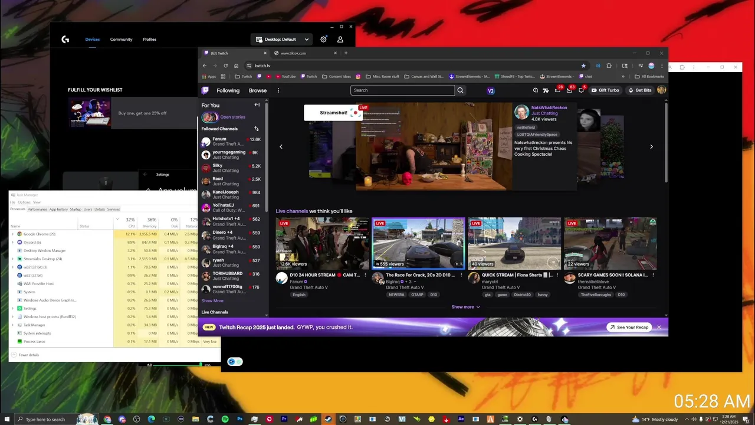The image size is (755, 425).
Task: Sort Task Manager by Memory column
Action: 148,223
